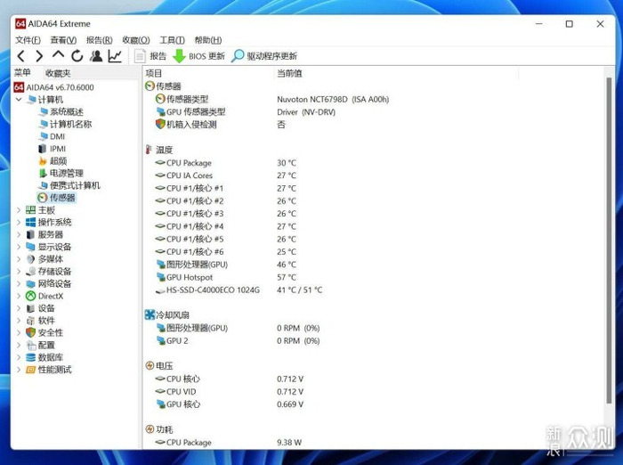
Task: Select the CPU IA Cores row
Action: 226,175
